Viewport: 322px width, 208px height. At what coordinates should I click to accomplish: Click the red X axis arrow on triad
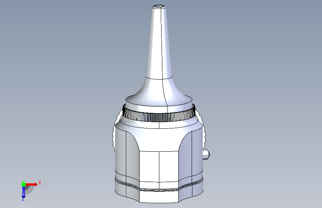coord(31,184)
